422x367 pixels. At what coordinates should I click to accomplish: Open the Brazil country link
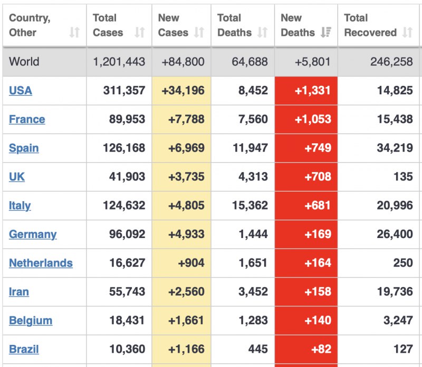pos(24,349)
